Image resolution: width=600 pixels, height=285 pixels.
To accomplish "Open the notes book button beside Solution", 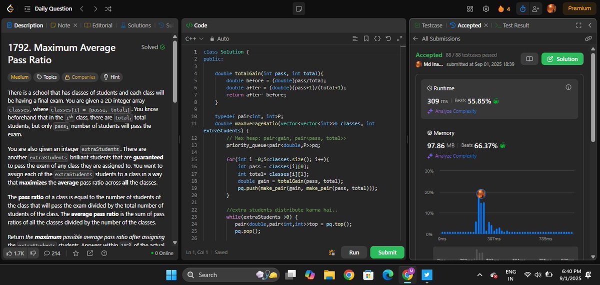I will [x=529, y=59].
